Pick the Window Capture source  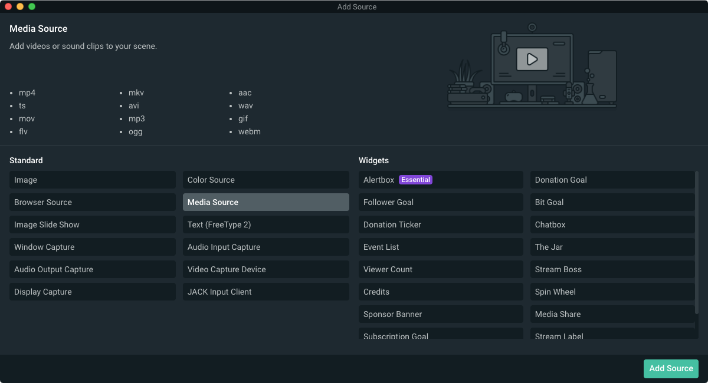(92, 247)
